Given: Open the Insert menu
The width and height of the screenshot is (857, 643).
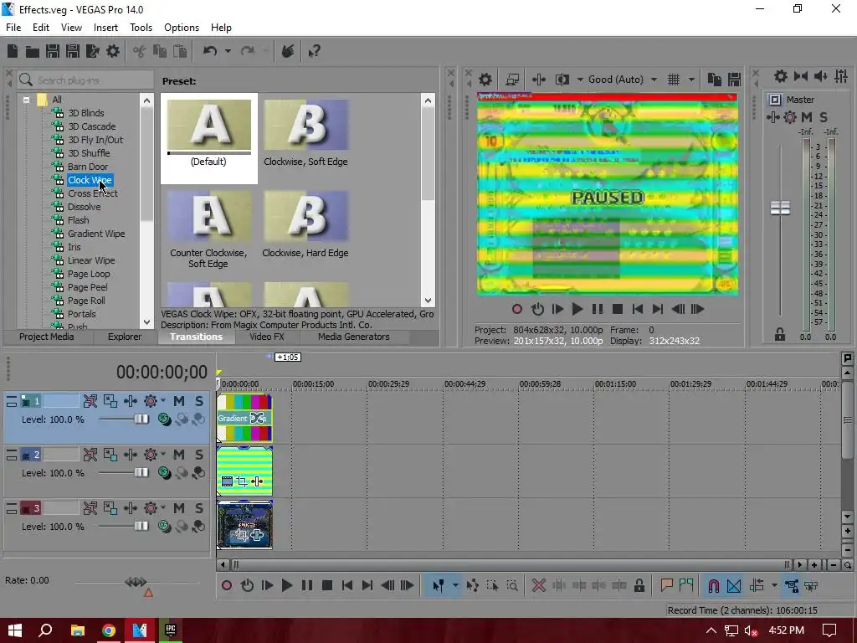Looking at the screenshot, I should 105,28.
